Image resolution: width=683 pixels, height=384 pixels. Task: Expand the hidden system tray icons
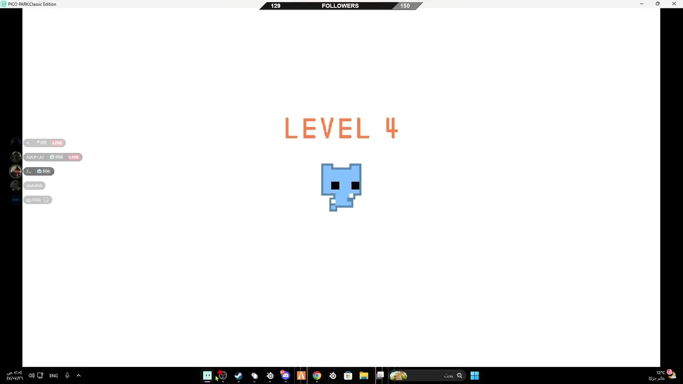pos(78,375)
